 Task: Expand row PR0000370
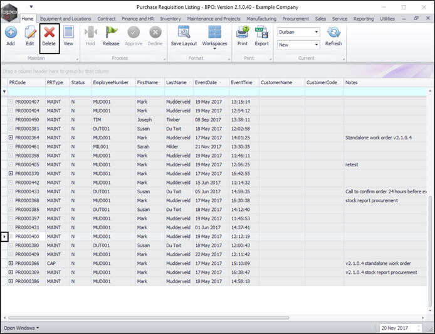(11, 173)
